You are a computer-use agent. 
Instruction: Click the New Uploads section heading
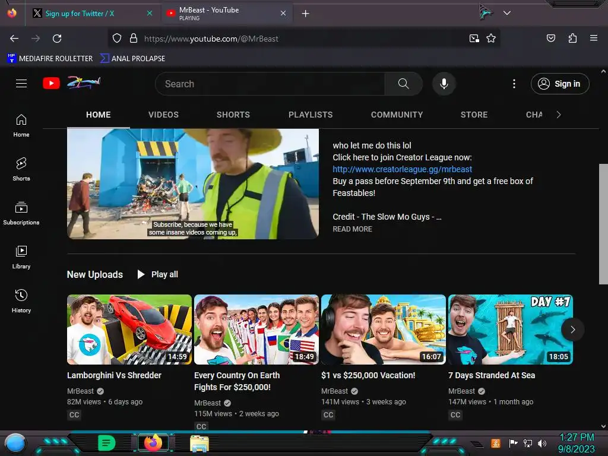point(94,274)
